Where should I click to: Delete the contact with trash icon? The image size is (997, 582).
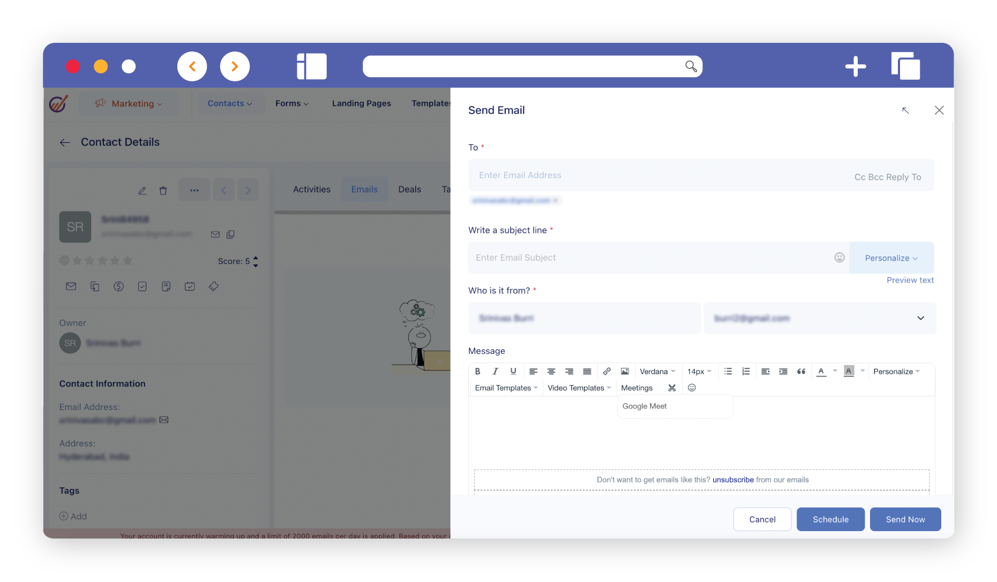pos(163,191)
